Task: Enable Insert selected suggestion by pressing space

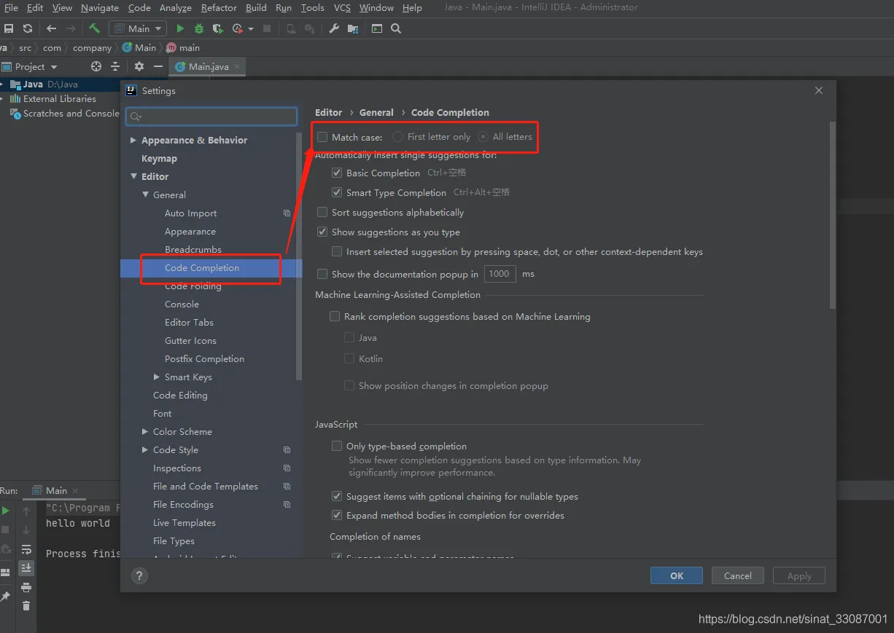Action: [337, 252]
